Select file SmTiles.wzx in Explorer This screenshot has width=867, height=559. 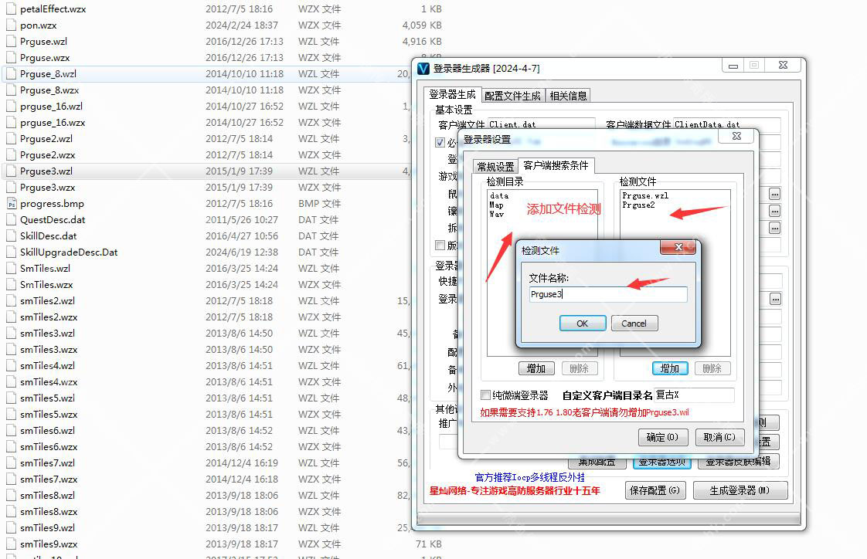[x=46, y=285]
